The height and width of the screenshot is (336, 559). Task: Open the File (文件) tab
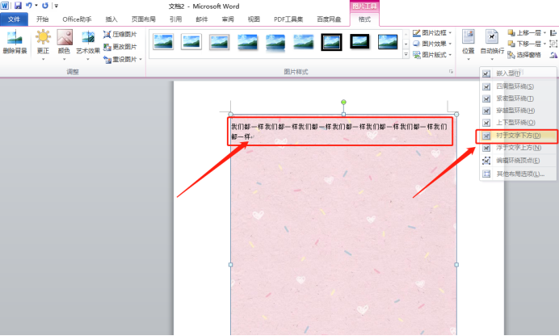click(x=14, y=19)
